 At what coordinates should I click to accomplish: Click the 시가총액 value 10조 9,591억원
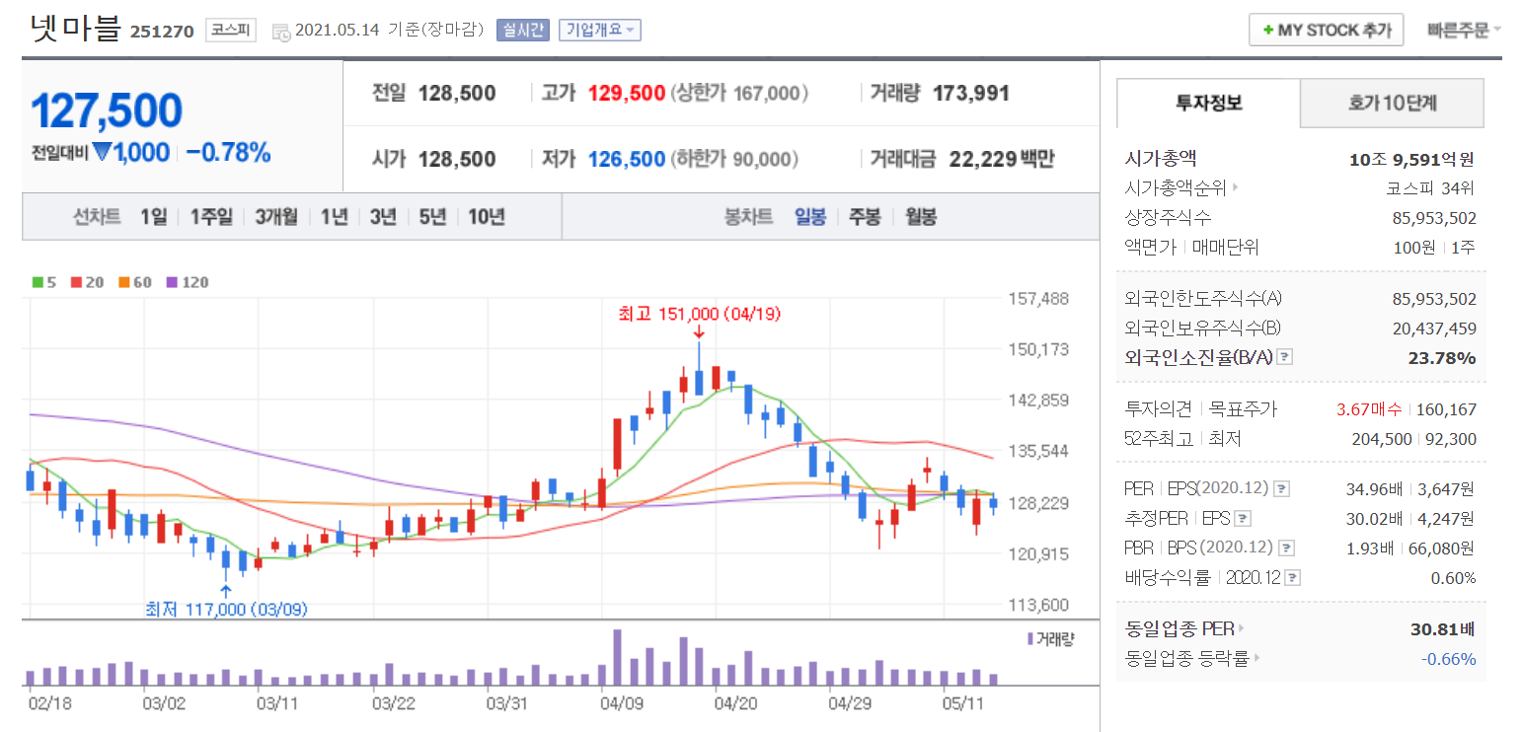[1411, 159]
